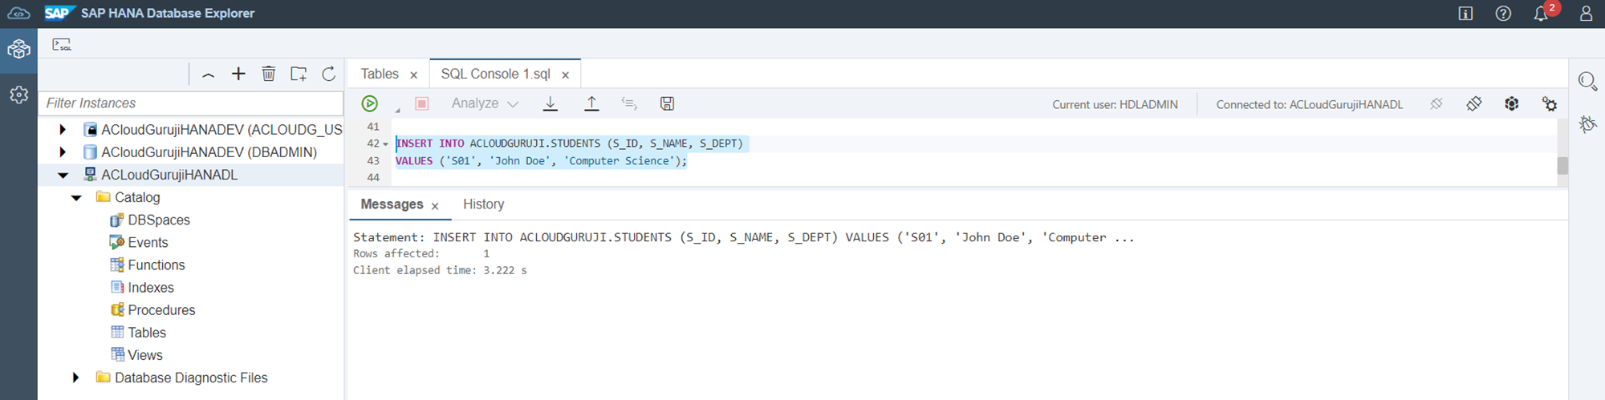This screenshot has height=400, width=1605.
Task: Save the SQL console file
Action: pos(667,103)
